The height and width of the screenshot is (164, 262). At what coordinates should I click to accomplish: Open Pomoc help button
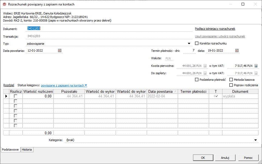click(x=248, y=158)
